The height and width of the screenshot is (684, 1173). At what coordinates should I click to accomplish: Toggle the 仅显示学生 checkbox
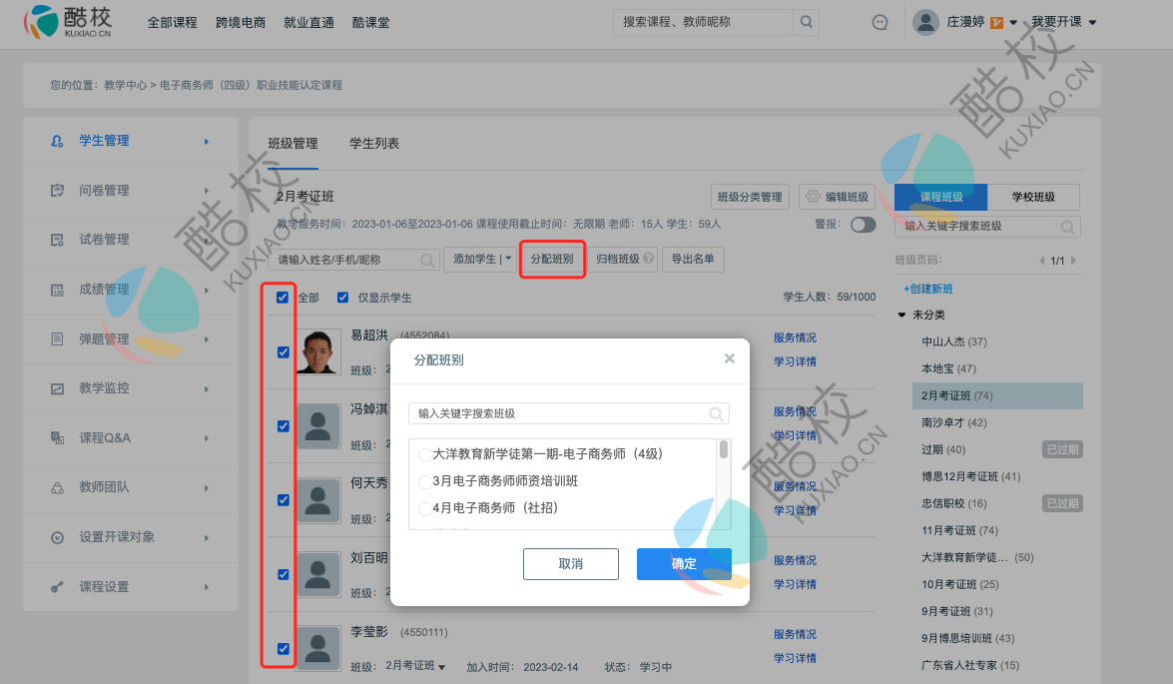(x=342, y=298)
